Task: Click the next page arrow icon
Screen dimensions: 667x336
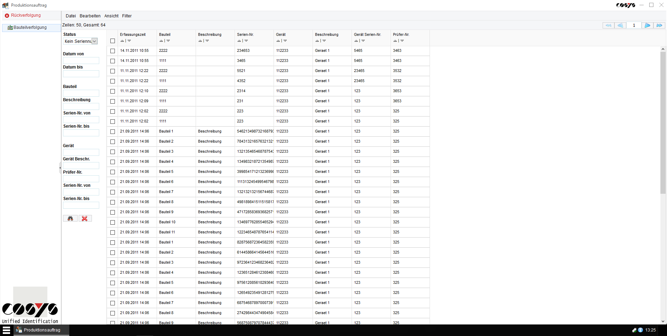Action: pos(647,25)
